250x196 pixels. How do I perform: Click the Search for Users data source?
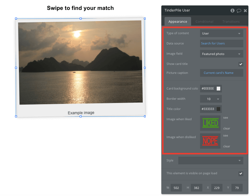(x=213, y=43)
